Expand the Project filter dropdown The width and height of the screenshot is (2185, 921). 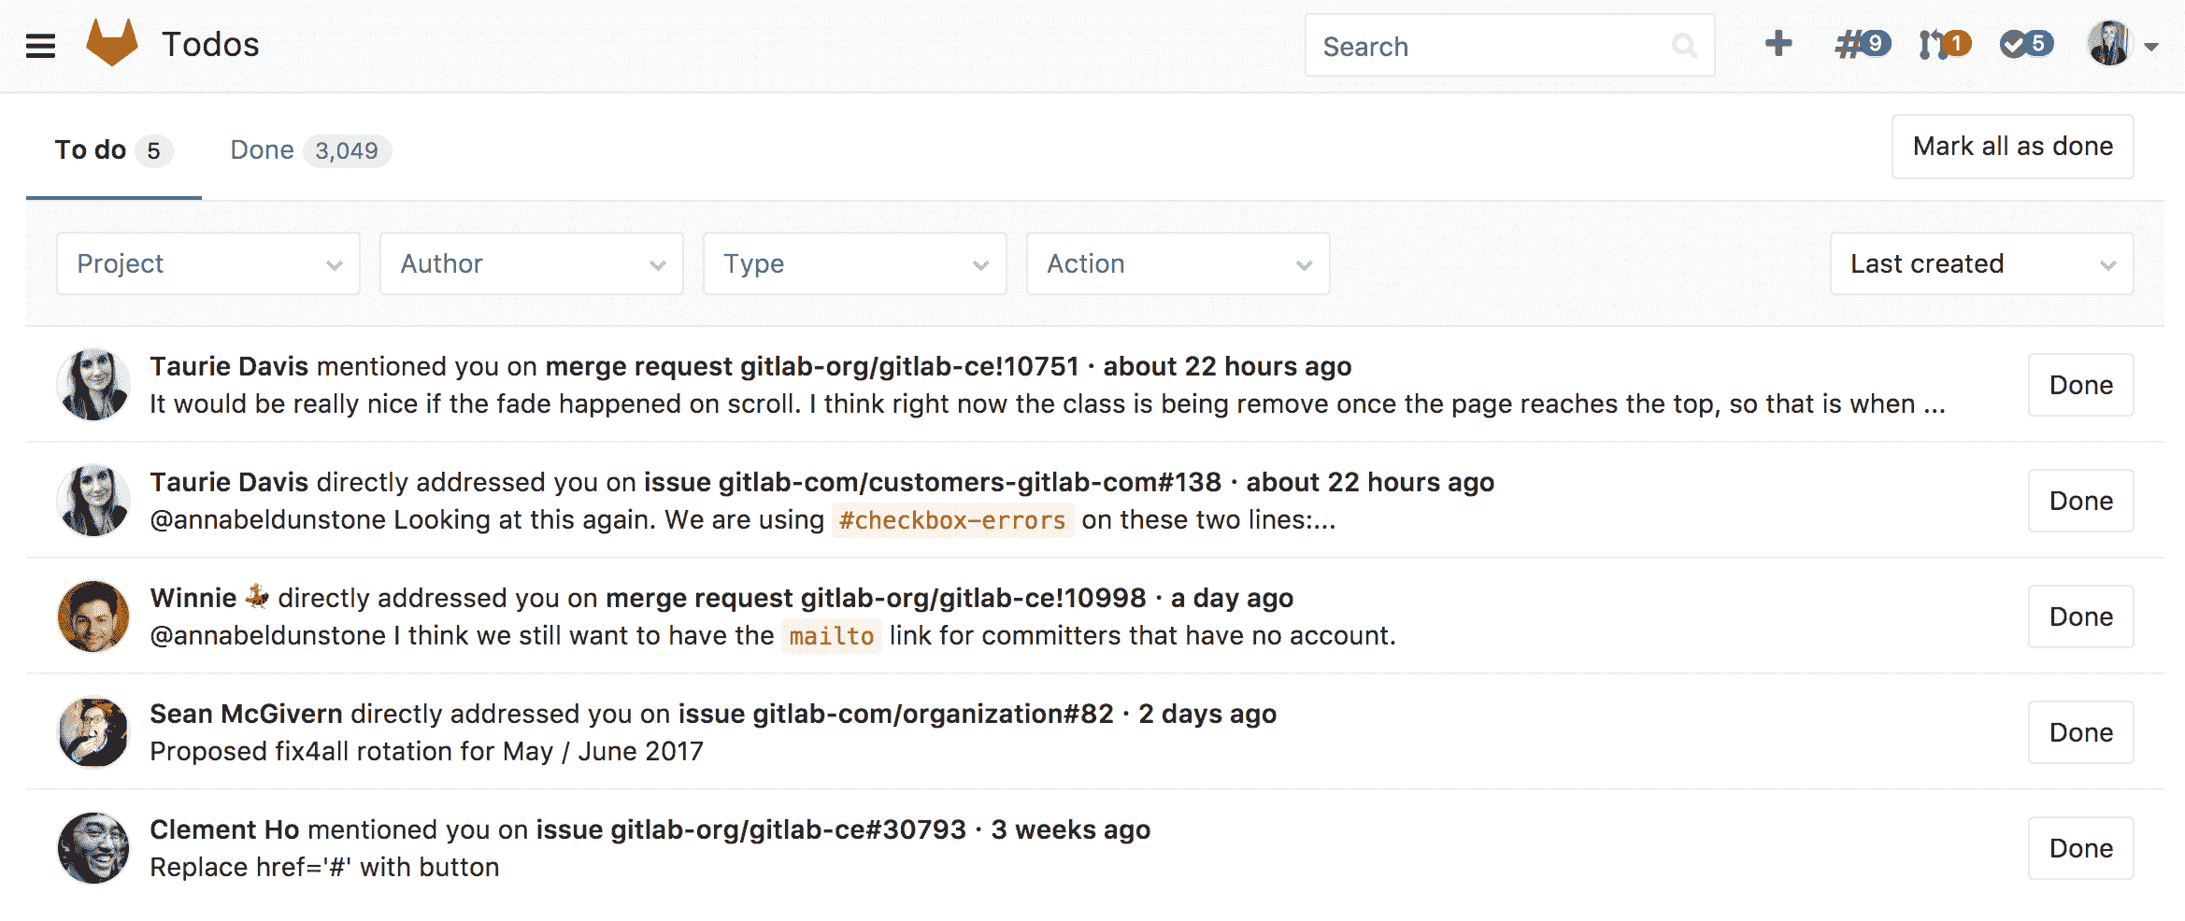208,264
